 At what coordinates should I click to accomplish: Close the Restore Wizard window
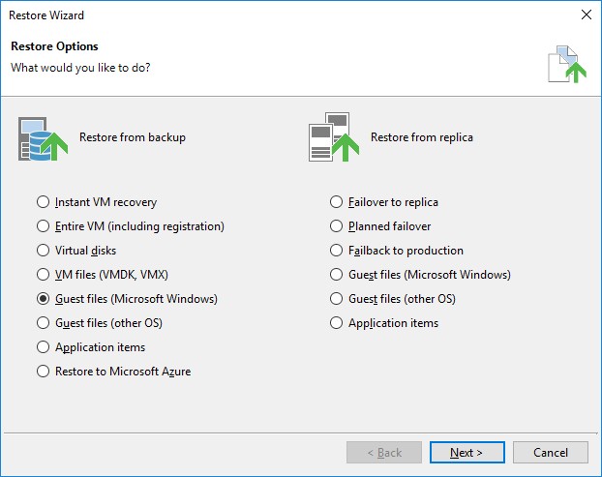point(585,15)
